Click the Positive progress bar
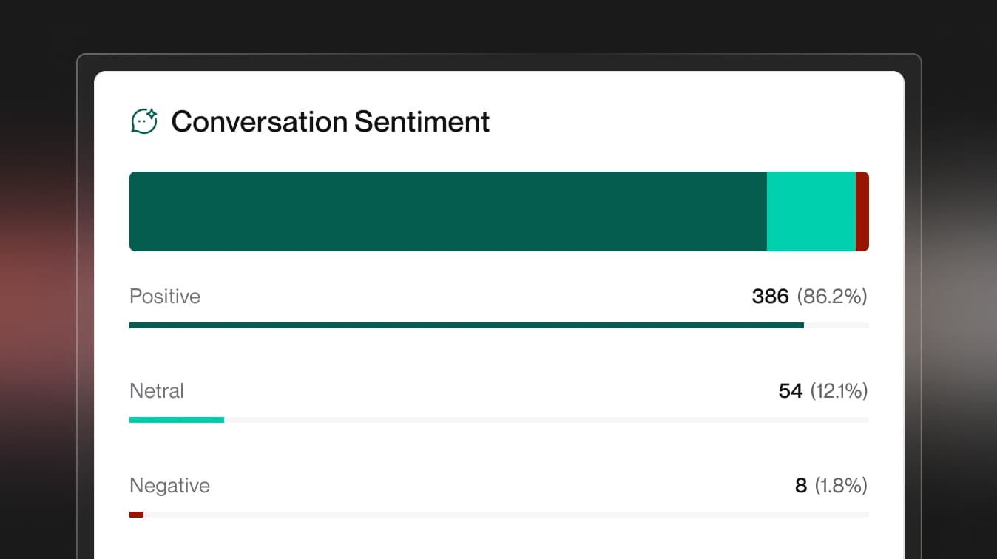This screenshot has width=997, height=559. coord(466,325)
